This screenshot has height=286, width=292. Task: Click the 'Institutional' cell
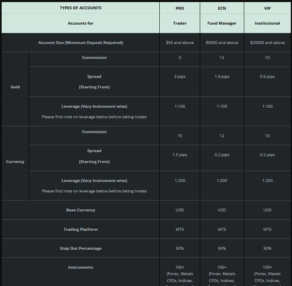[x=267, y=23]
